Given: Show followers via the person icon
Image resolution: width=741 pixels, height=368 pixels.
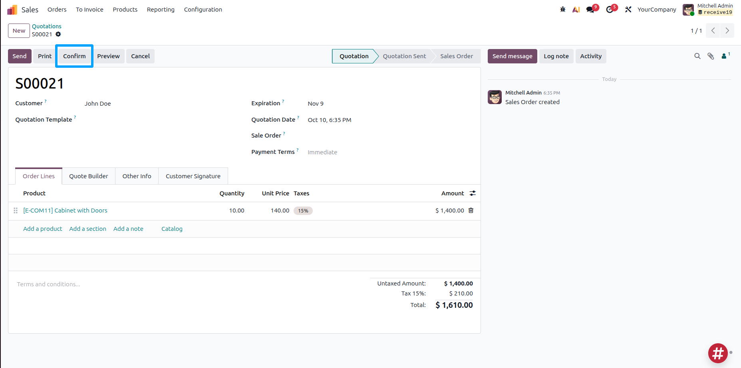Looking at the screenshot, I should (x=725, y=56).
